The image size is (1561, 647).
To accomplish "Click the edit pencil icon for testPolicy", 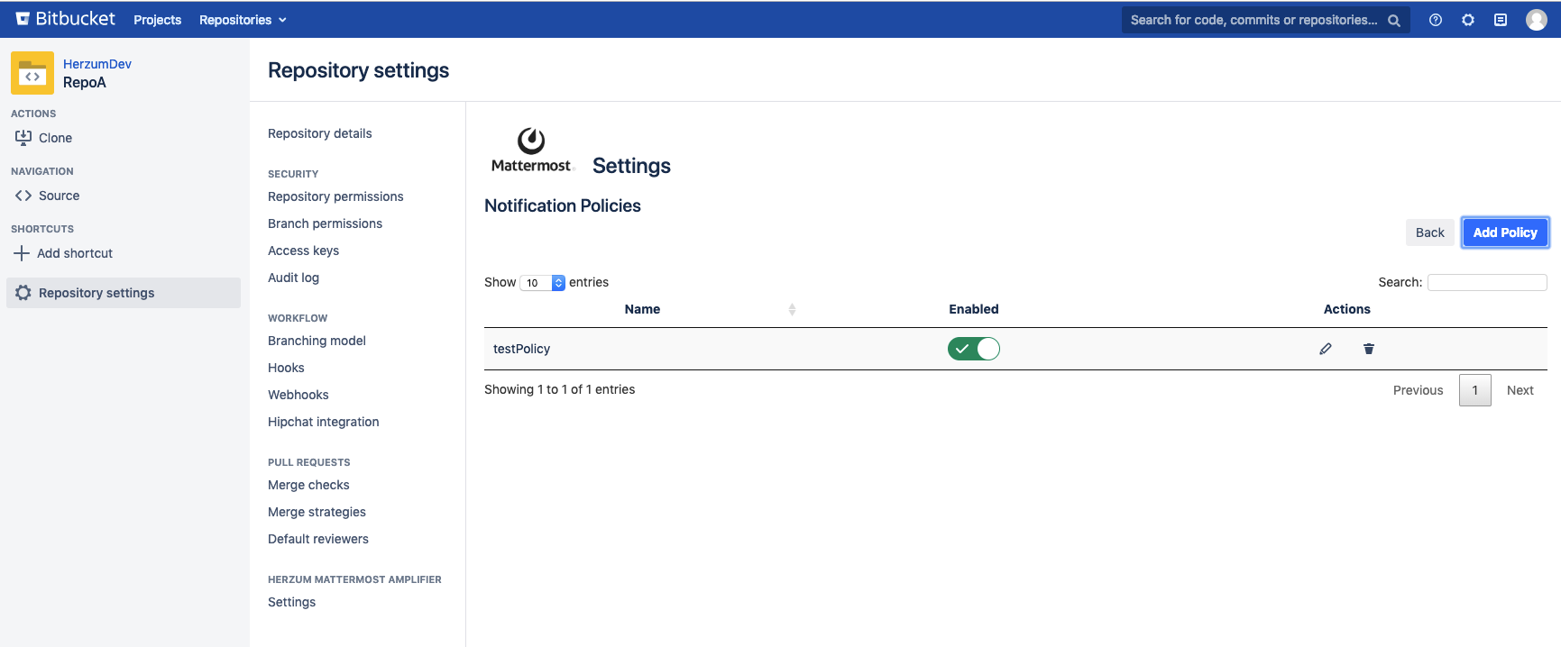I will tap(1325, 349).
